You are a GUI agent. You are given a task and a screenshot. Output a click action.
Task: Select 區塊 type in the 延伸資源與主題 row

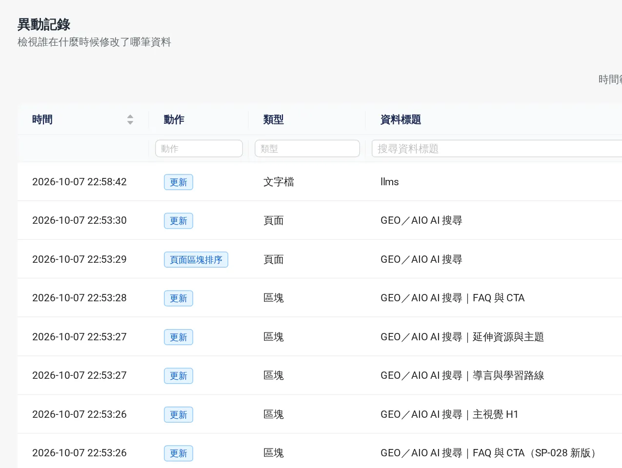pos(274,337)
